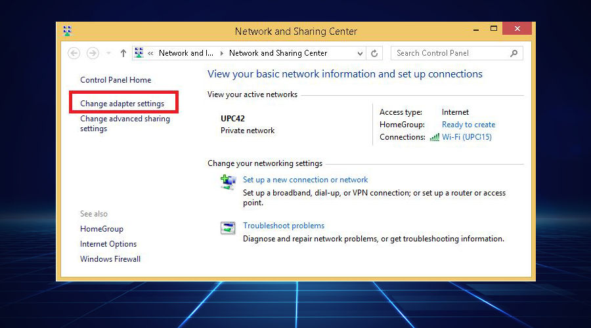Click the 'Internet' access type value
This screenshot has height=328, width=591.
[x=455, y=112]
